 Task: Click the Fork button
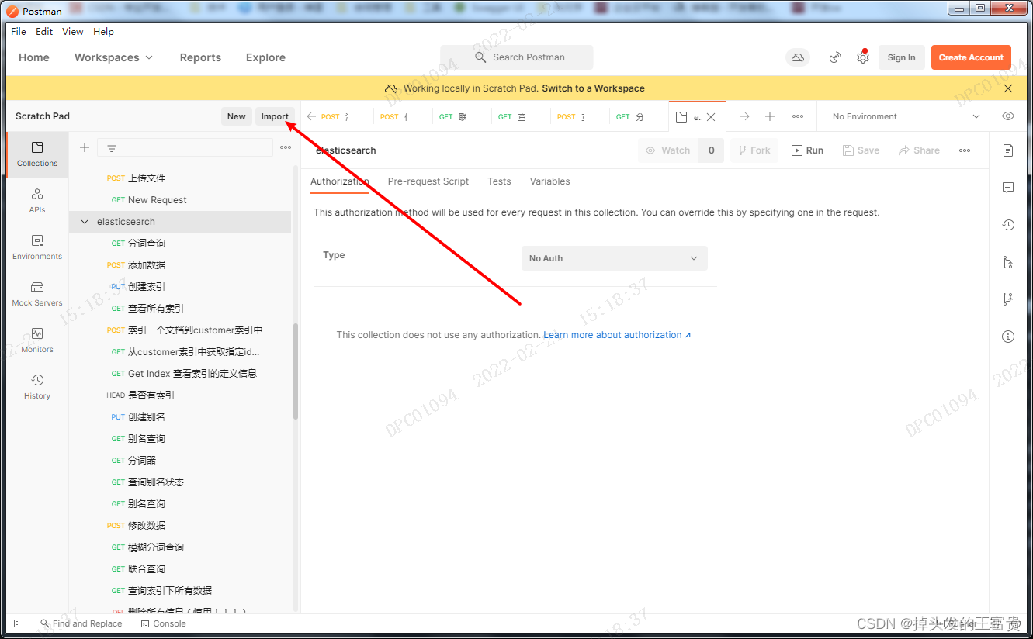coord(753,150)
